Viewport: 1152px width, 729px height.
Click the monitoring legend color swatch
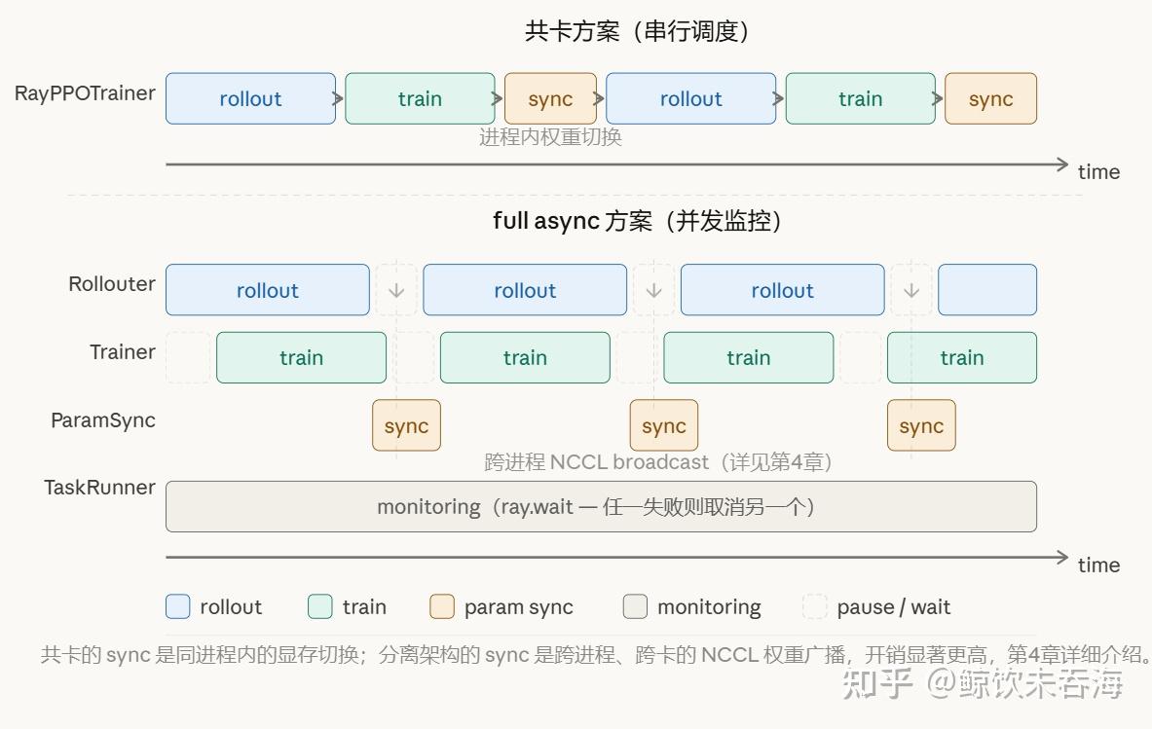(x=635, y=606)
